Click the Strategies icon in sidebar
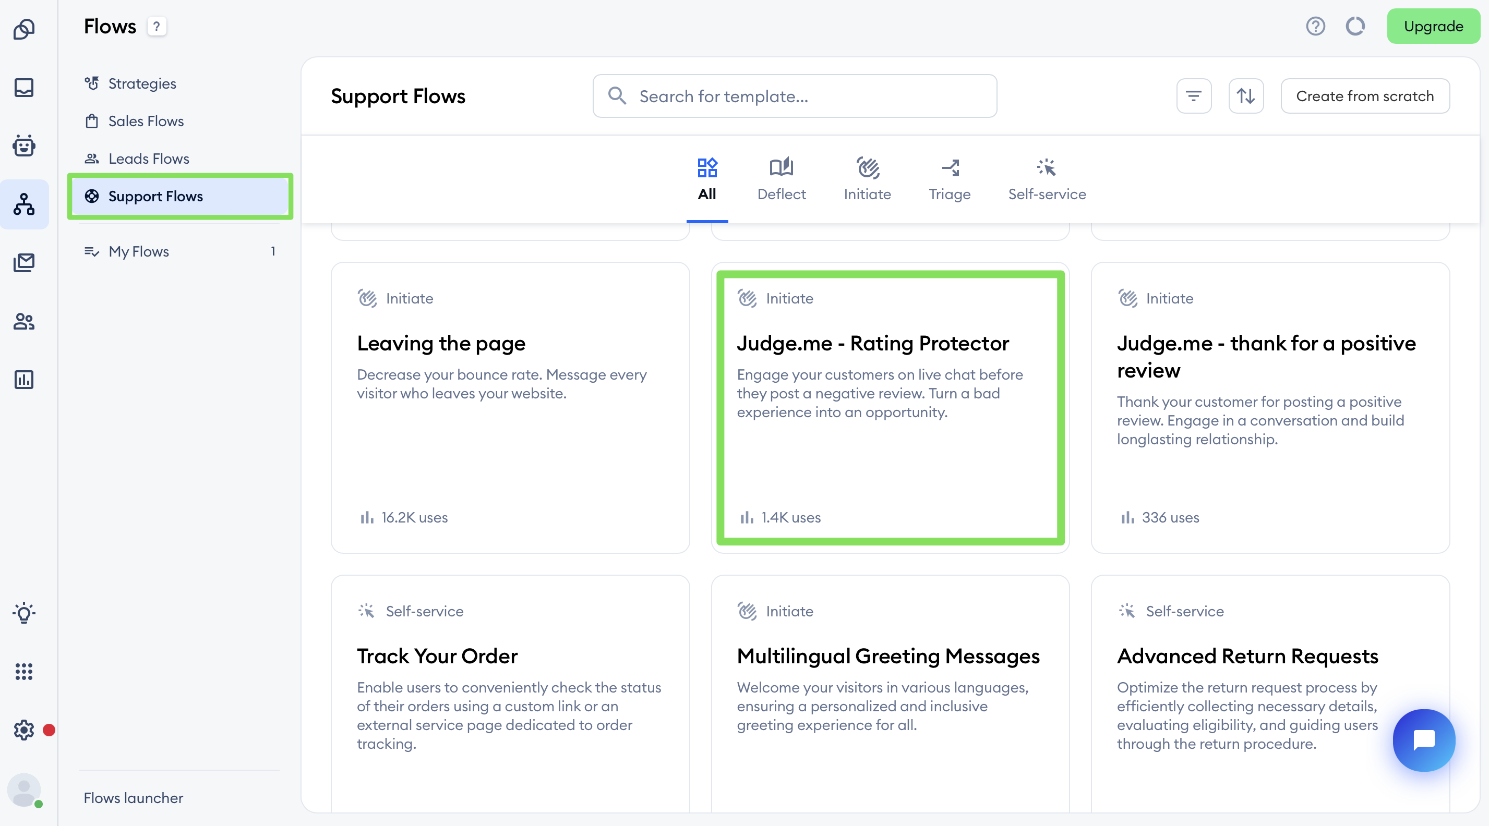Image resolution: width=1489 pixels, height=826 pixels. pos(92,83)
